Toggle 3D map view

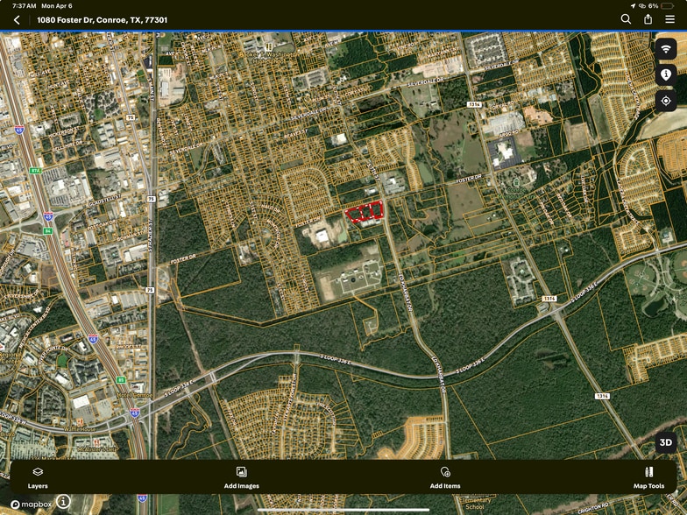click(x=666, y=442)
